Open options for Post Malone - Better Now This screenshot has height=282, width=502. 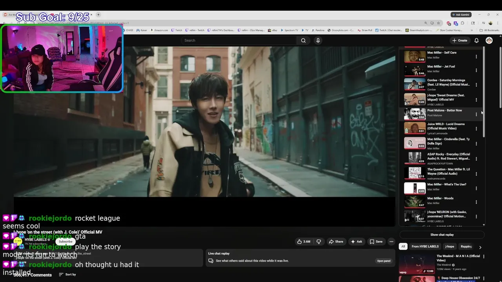click(x=476, y=114)
